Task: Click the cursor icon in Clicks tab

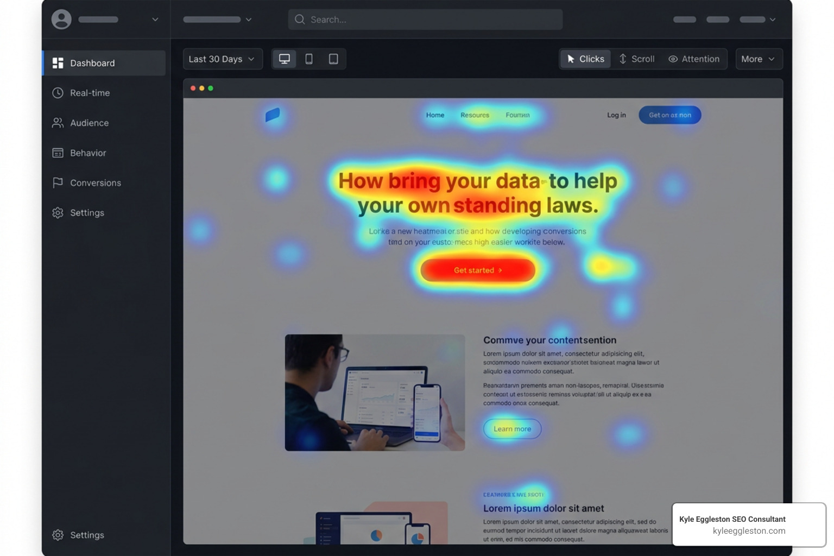Action: [571, 59]
